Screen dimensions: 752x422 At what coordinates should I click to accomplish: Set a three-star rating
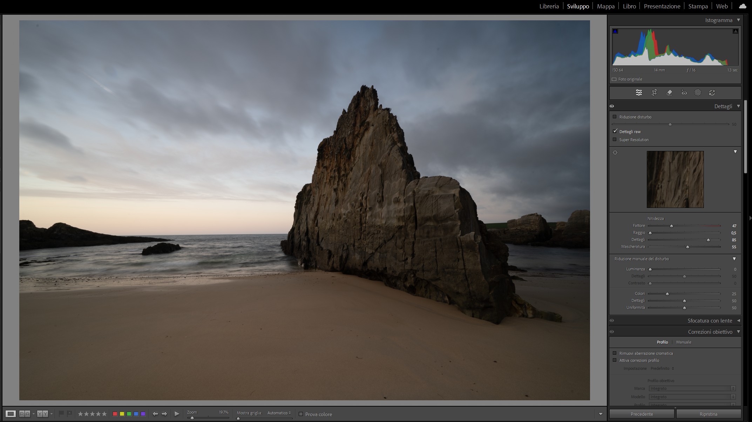(x=92, y=414)
